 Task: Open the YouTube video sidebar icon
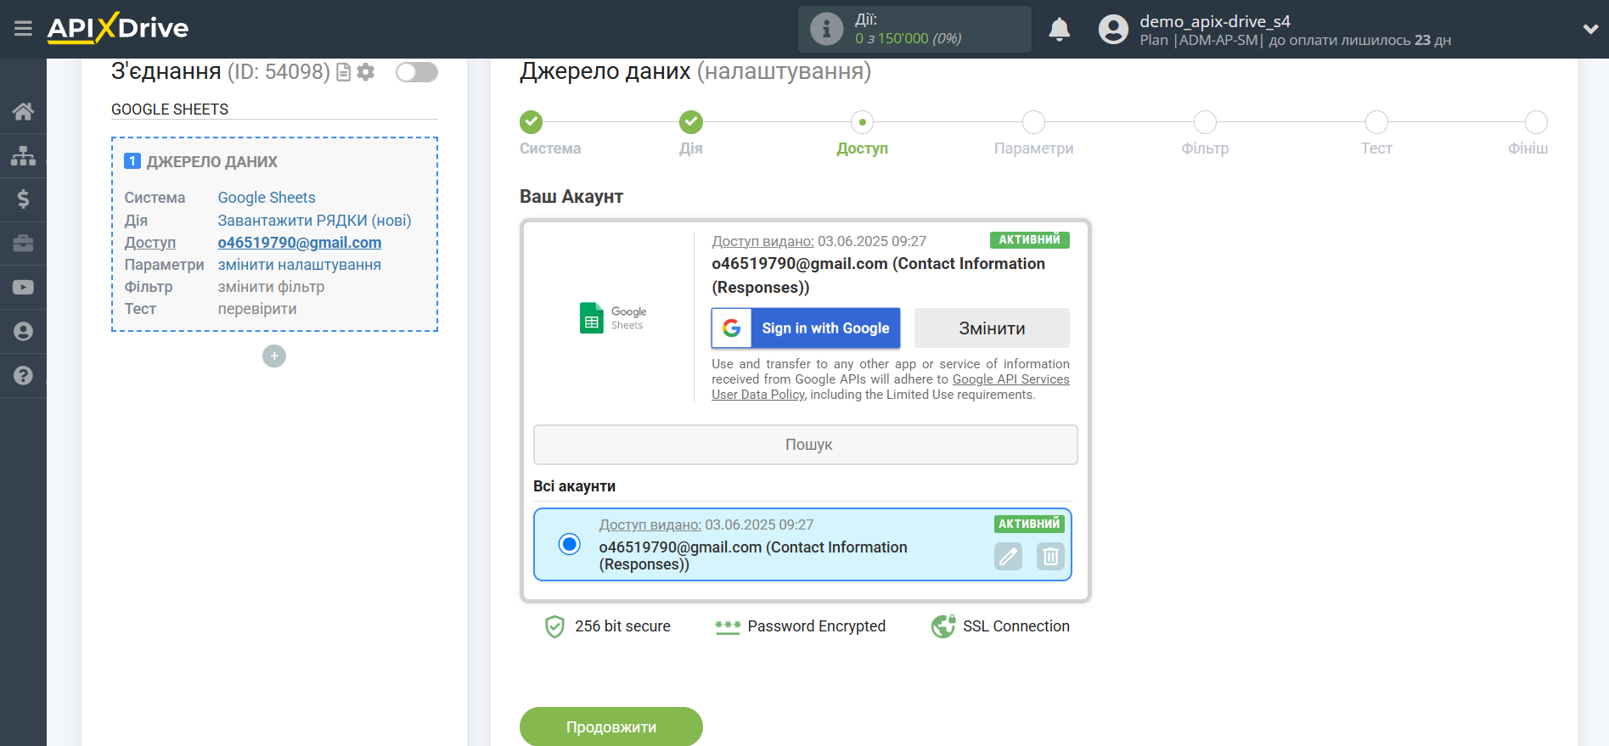23,288
